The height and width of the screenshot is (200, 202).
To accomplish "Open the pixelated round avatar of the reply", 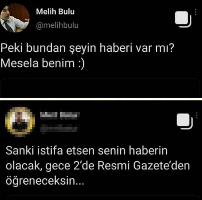I will pyautogui.click(x=20, y=122).
